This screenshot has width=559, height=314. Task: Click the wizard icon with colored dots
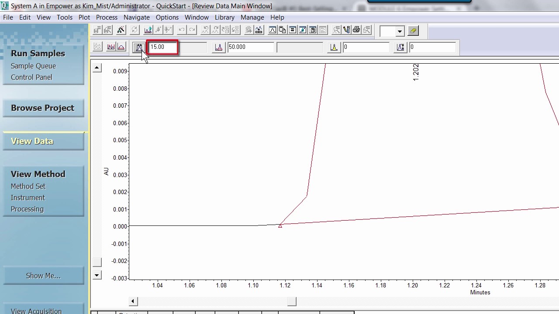(x=121, y=30)
